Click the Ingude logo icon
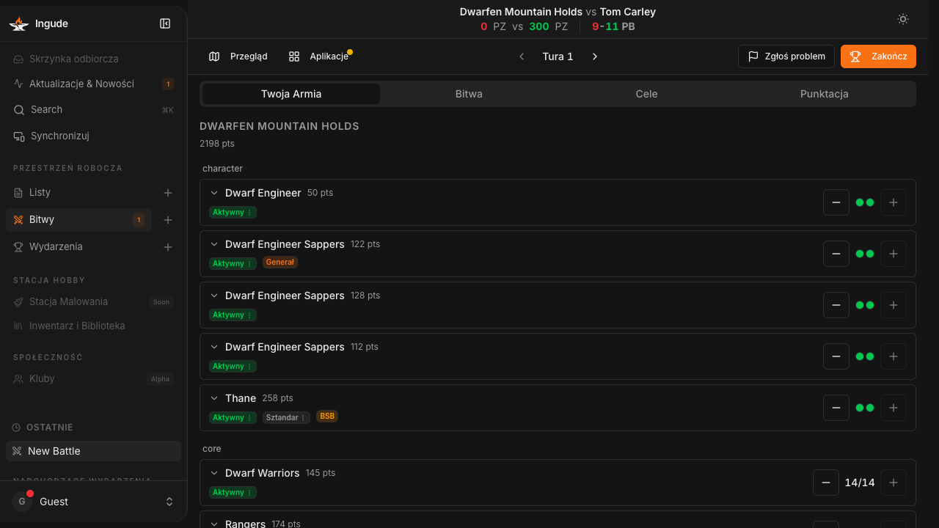Image resolution: width=939 pixels, height=528 pixels. [18, 23]
